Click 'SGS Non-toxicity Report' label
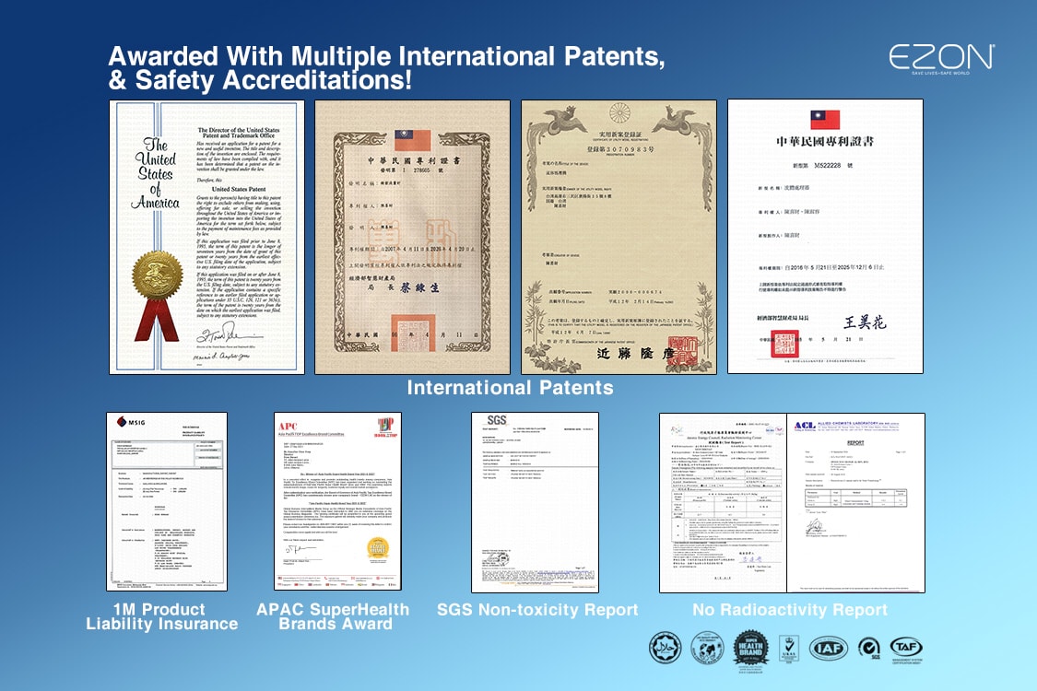This screenshot has width=1037, height=691. pyautogui.click(x=537, y=610)
